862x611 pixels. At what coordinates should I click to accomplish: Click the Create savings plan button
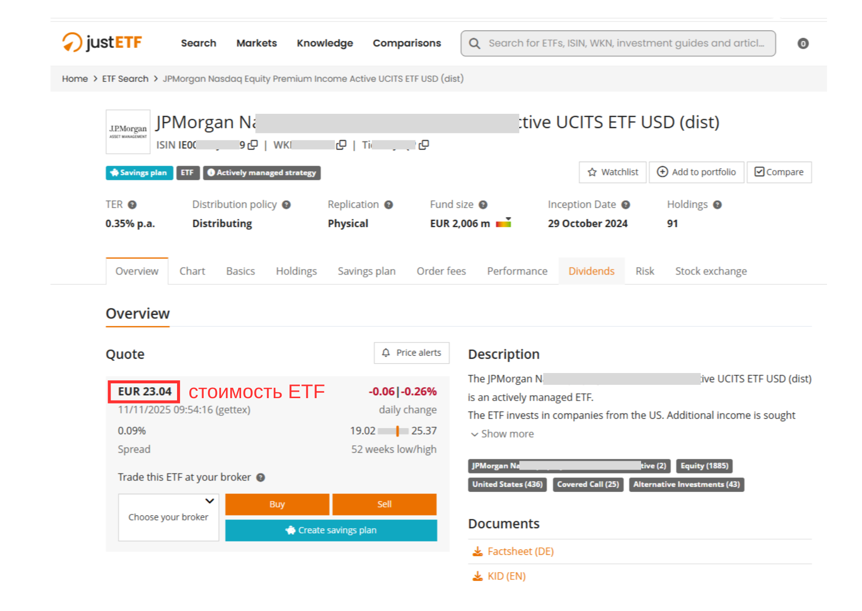[x=331, y=530]
